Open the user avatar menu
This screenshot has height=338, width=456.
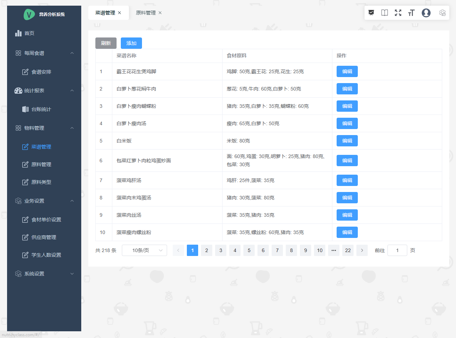(x=426, y=13)
